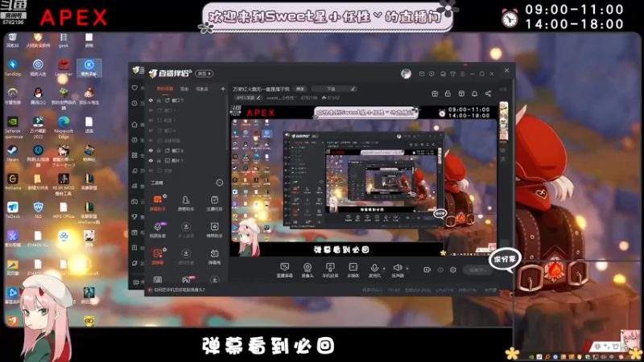Add a new scene with the plus button
The width and height of the screenshot is (644, 362).
[223, 88]
